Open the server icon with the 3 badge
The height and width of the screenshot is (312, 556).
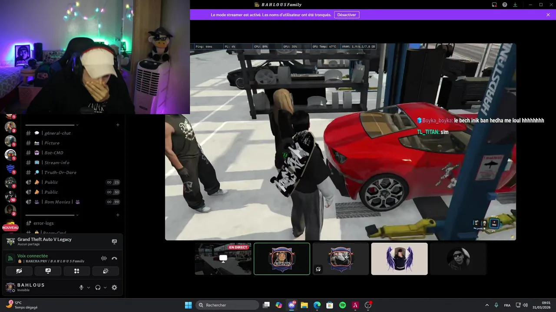tap(10, 127)
